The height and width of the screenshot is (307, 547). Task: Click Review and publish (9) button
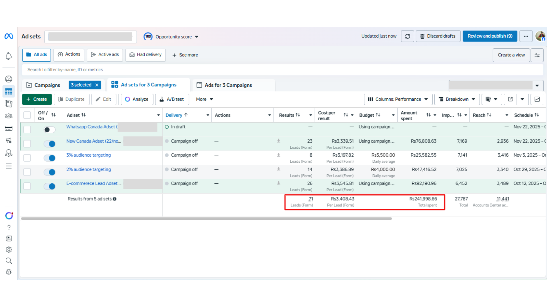click(x=490, y=36)
